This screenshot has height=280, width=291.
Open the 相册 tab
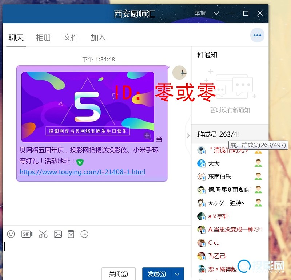click(x=43, y=38)
